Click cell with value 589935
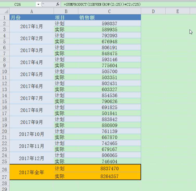Viewport: 196px width, 191px height. coord(110,29)
